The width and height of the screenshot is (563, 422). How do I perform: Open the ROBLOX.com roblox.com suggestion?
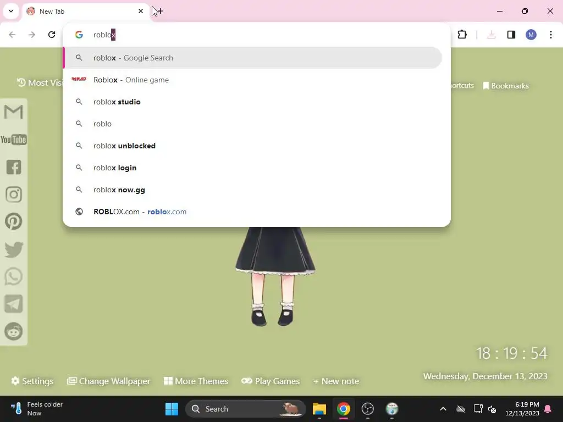[252, 212]
